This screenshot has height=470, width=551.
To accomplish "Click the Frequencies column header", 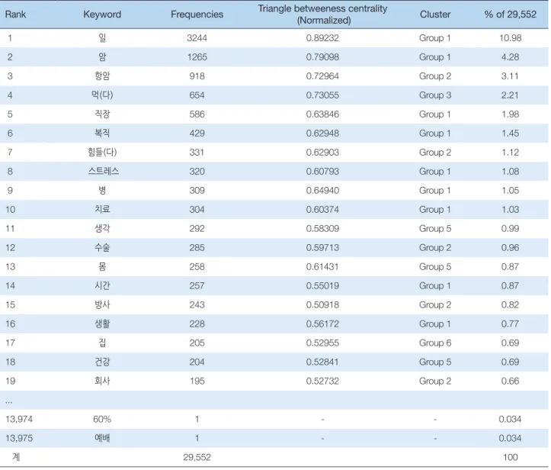I will pos(197,14).
